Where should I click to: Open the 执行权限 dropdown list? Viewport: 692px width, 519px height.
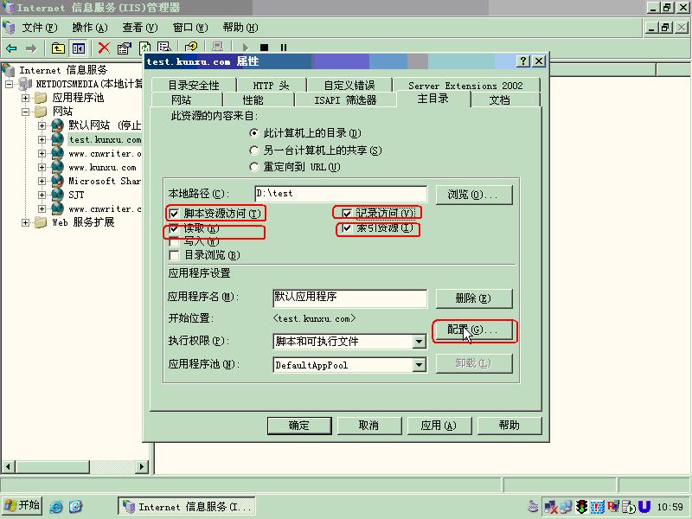coord(419,342)
